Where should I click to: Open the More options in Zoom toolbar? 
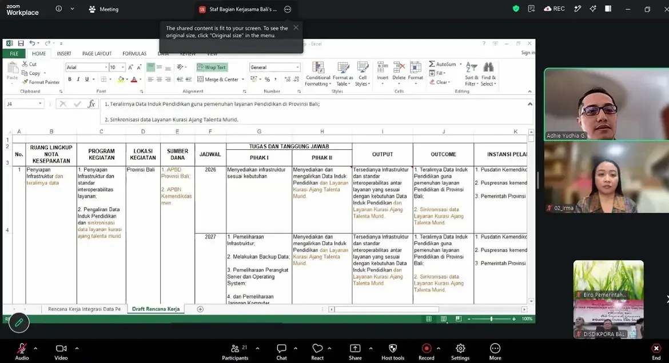click(495, 352)
